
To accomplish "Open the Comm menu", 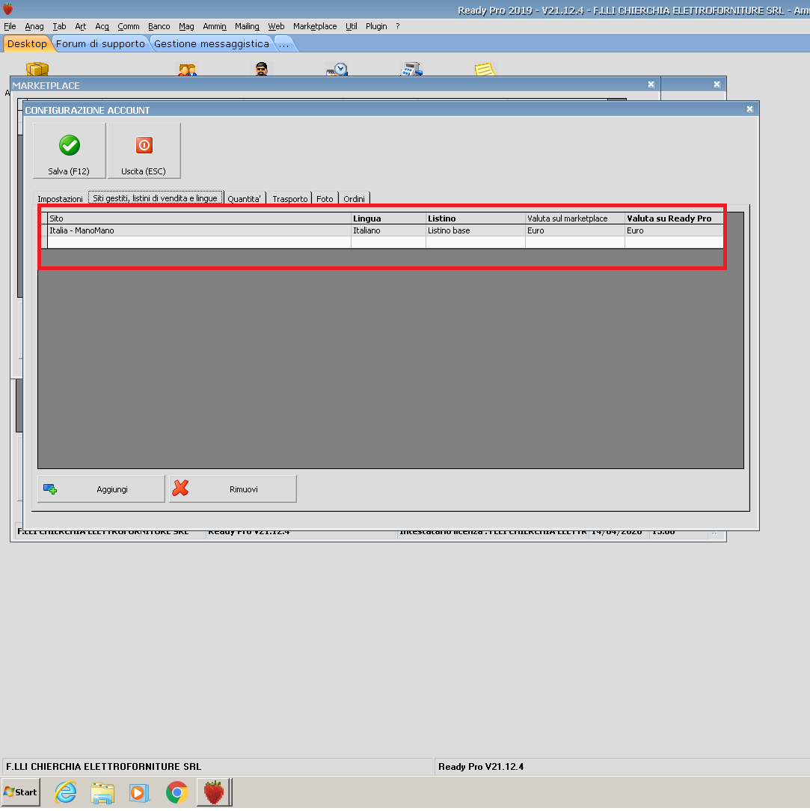I will (x=128, y=26).
